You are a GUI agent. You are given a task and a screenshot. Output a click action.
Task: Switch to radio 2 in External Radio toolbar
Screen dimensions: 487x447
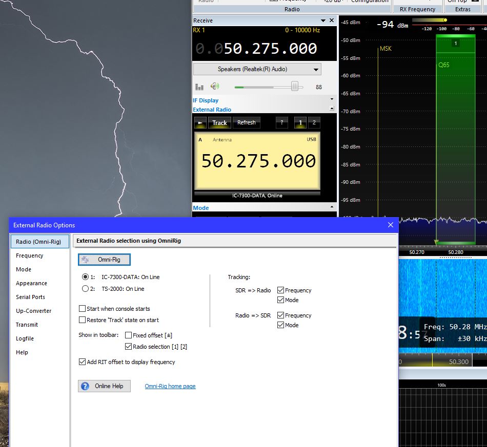pyautogui.click(x=314, y=123)
